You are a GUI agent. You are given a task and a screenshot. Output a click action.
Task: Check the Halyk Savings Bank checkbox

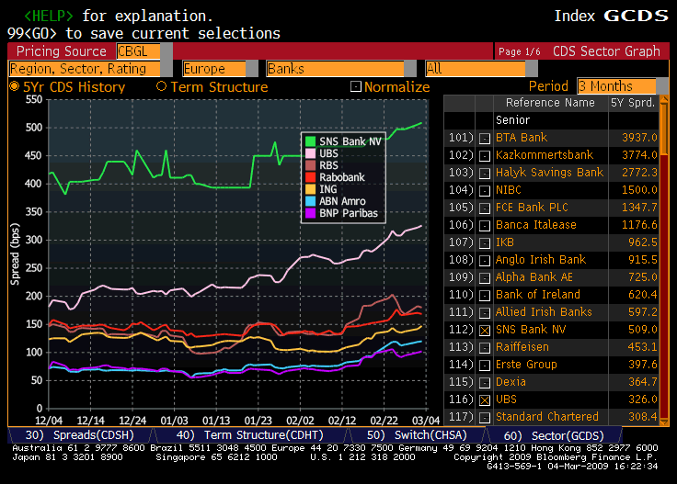[485, 174]
